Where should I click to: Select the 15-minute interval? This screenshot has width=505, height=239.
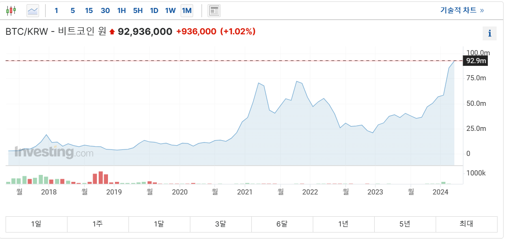click(x=89, y=11)
